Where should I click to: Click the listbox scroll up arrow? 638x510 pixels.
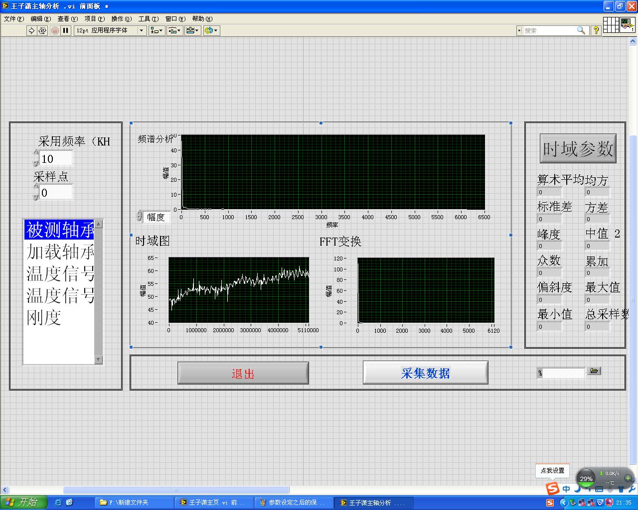click(x=98, y=224)
